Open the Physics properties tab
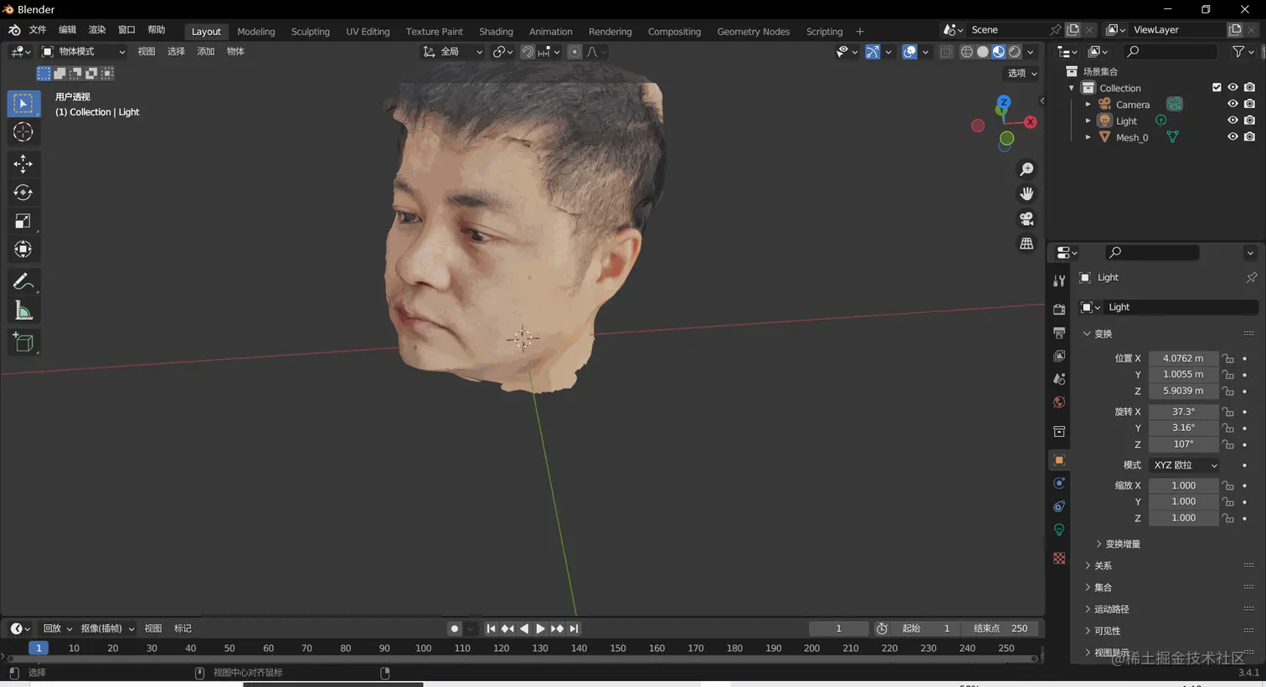This screenshot has height=687, width=1266. click(1059, 484)
